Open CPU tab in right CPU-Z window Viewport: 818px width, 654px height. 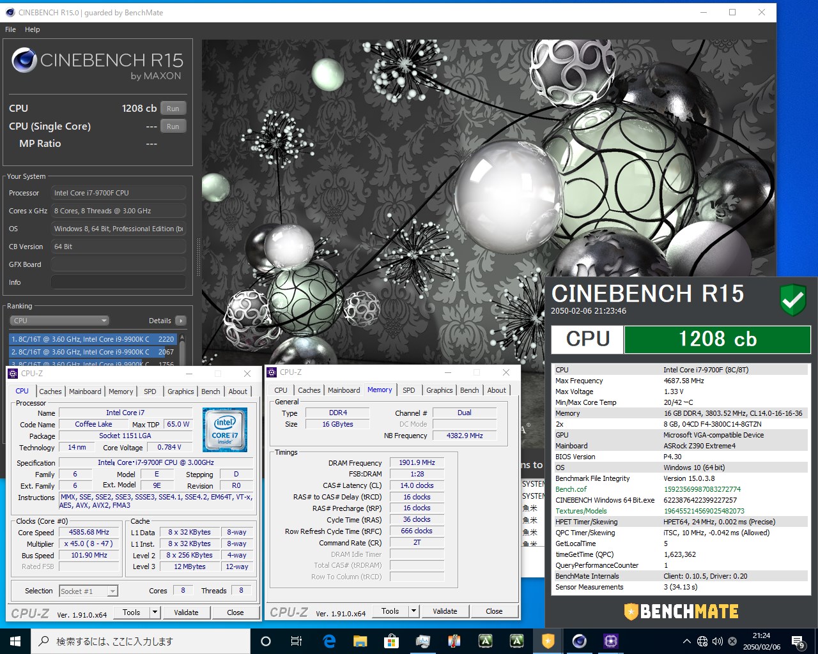pos(281,390)
